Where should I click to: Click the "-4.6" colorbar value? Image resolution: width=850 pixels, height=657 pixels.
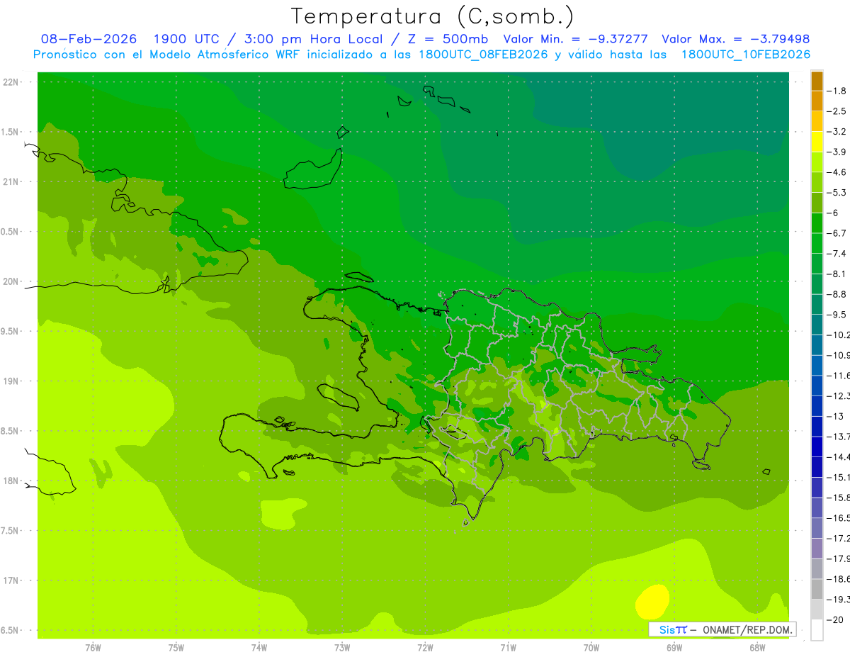tap(837, 172)
